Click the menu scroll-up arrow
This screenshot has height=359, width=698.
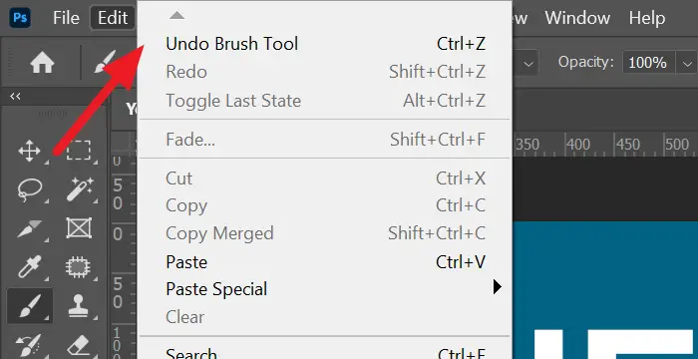(176, 16)
